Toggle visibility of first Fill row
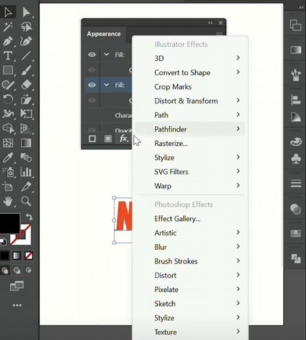306x340 pixels. click(x=92, y=54)
